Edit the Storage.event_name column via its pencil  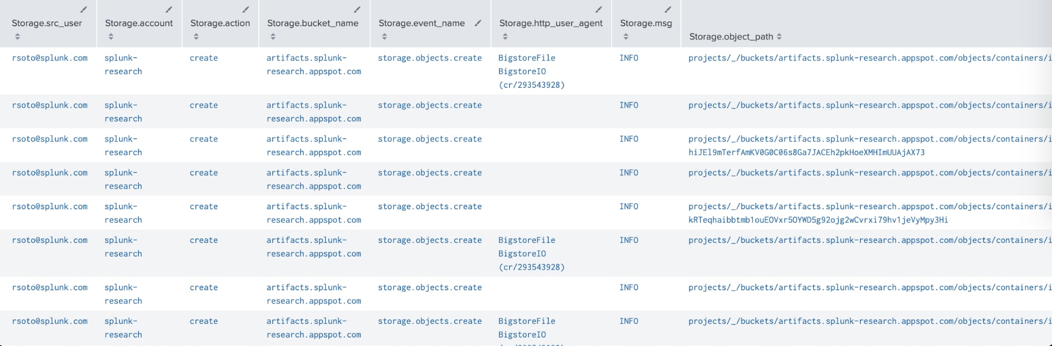478,23
